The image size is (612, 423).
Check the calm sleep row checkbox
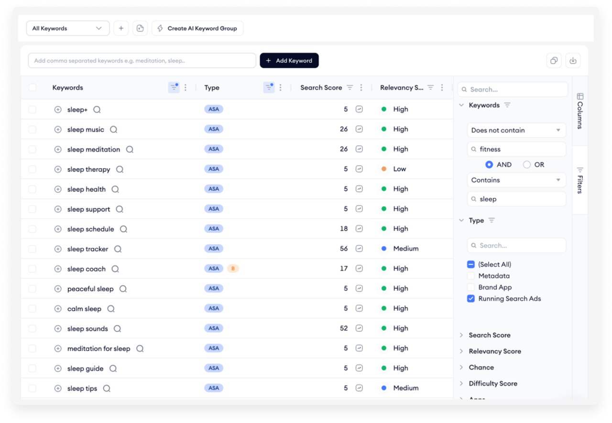33,308
